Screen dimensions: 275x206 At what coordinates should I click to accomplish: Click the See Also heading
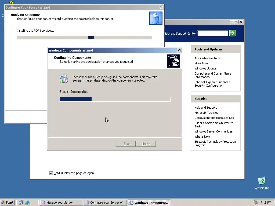[x=201, y=99]
